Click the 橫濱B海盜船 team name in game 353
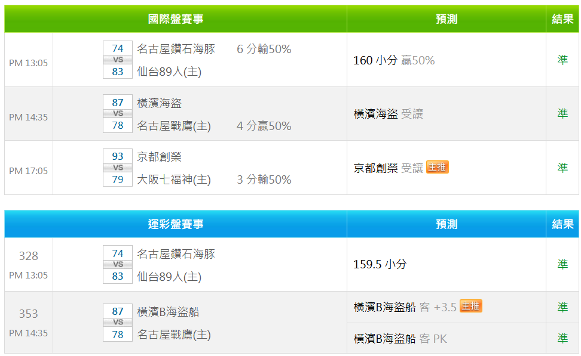 pos(168,311)
